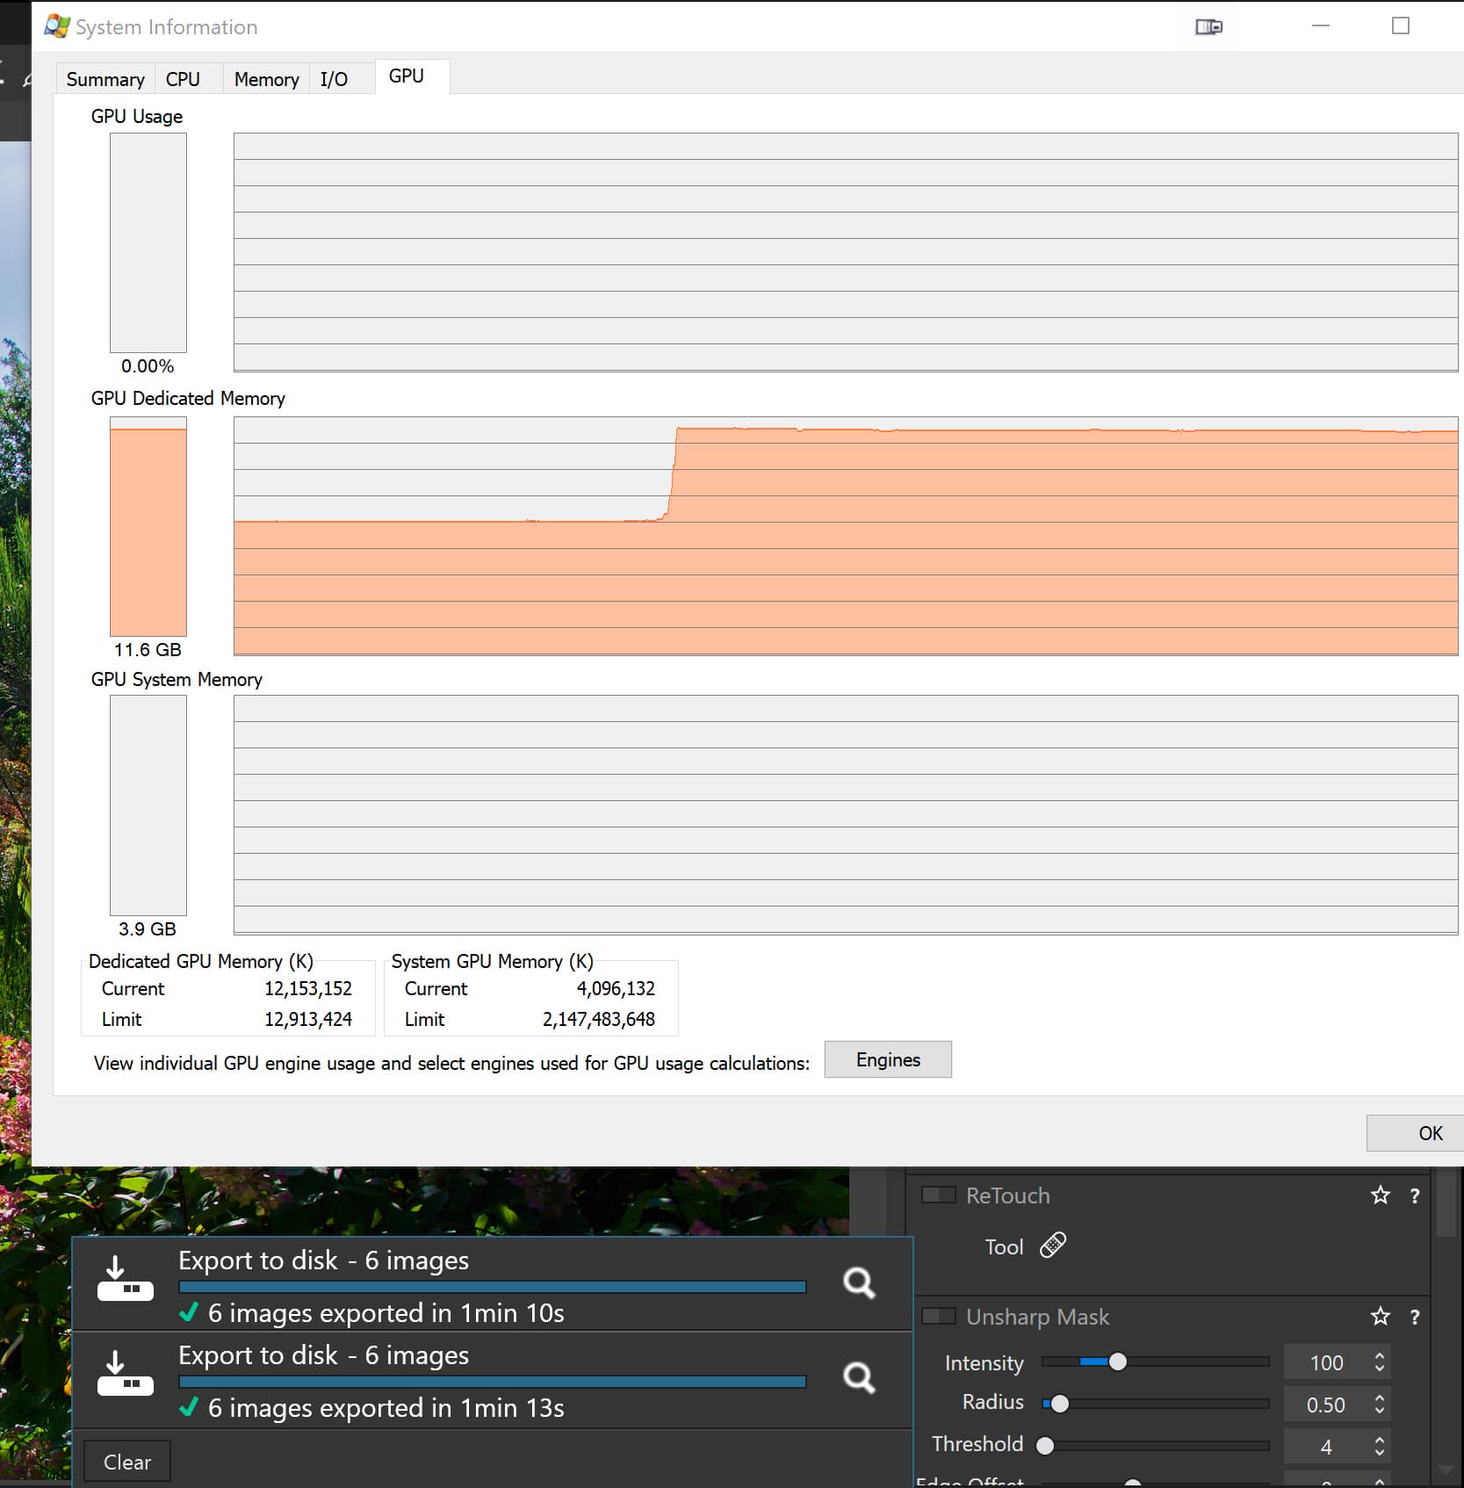Viewport: 1464px width, 1488px height.
Task: Click the Engines button
Action: tap(887, 1059)
